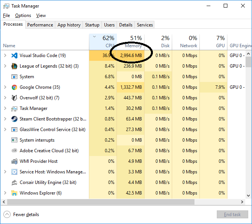Minimize the Task Manager window
This screenshot has height=224, width=252.
(x=208, y=6)
